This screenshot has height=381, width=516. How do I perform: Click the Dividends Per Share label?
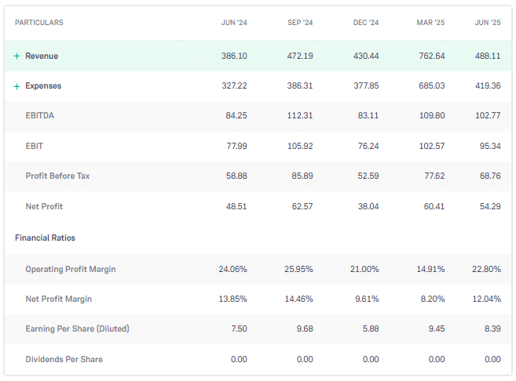pos(64,359)
